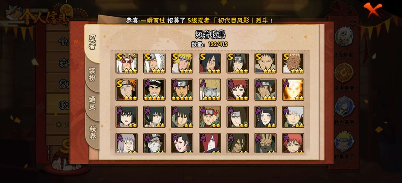Screen dimensions: 402x183
Task: Open the 忍术强者 medal icon
Action: (344, 73)
